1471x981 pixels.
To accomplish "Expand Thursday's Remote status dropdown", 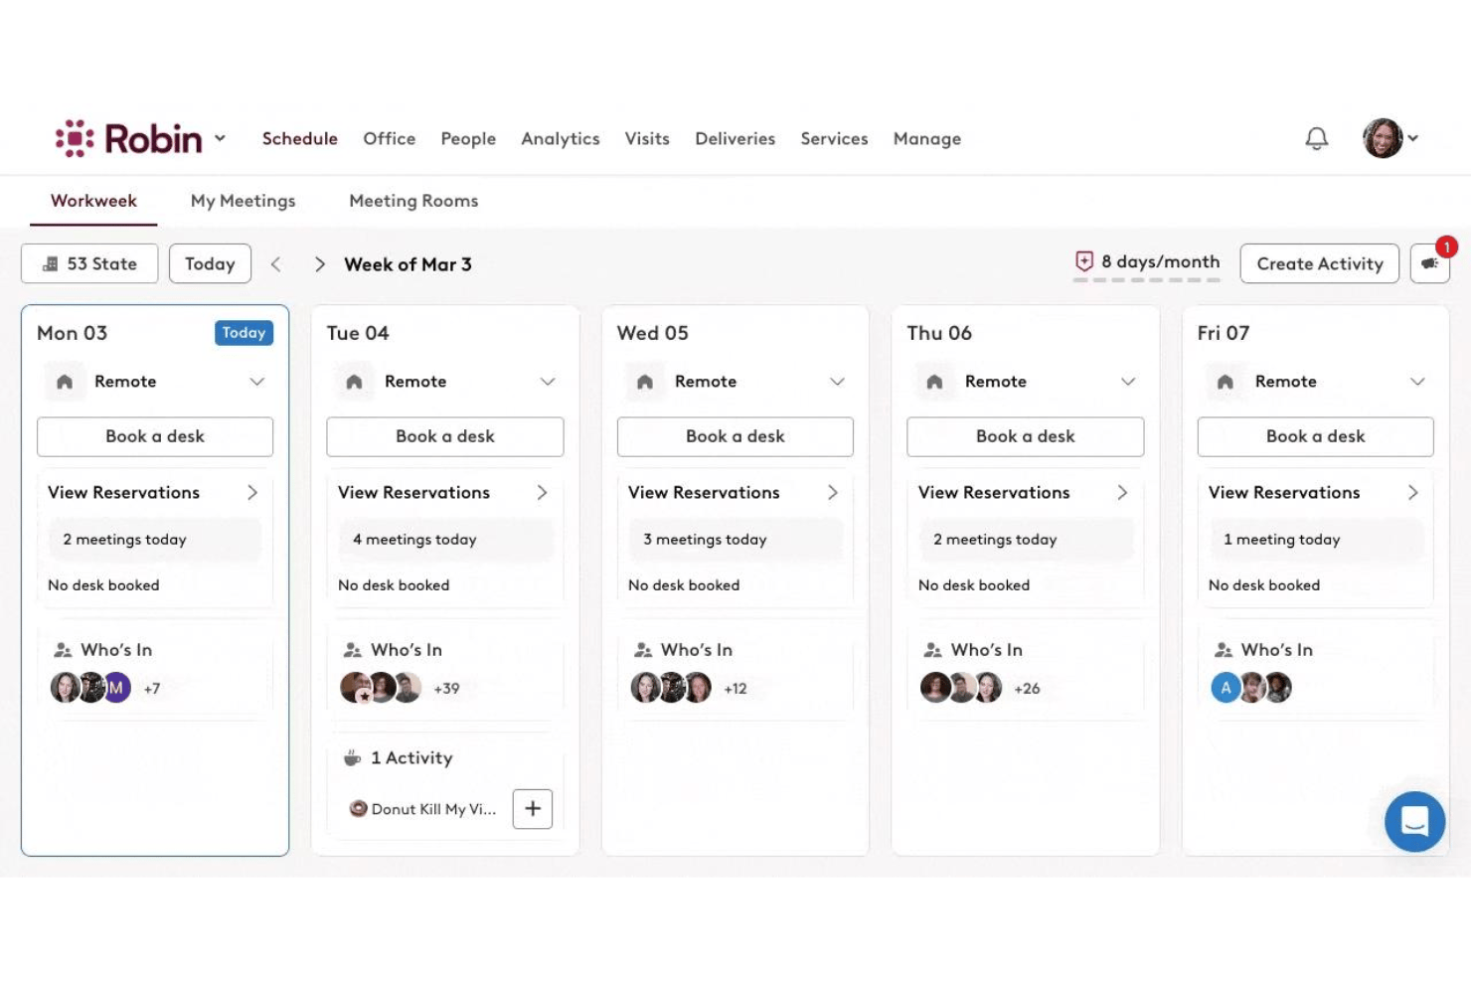I will tap(1128, 382).
